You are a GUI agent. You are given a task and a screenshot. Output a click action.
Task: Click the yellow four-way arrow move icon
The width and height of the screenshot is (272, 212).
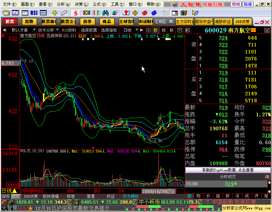click(55, 13)
